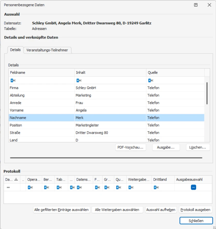Screen dimensions: 216x229
Task: Click the Löschen... button
Action: [198, 147]
